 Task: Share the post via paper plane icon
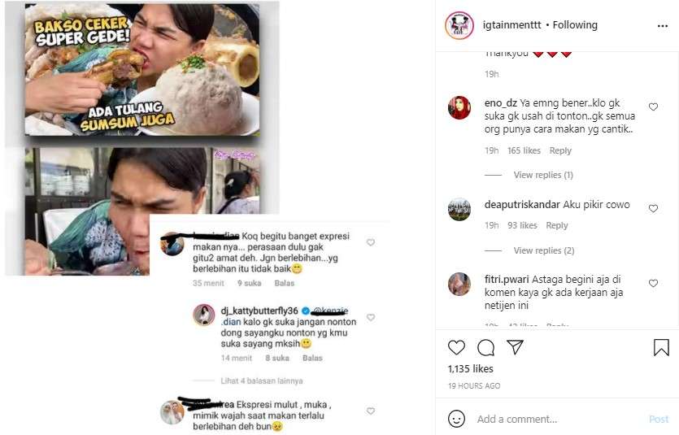tap(515, 348)
